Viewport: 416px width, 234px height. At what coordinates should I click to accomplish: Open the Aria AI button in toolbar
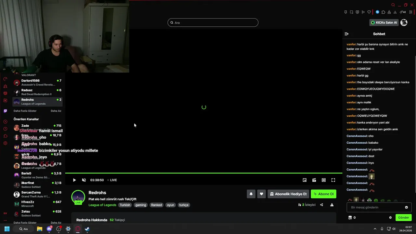pyautogui.click(x=403, y=12)
